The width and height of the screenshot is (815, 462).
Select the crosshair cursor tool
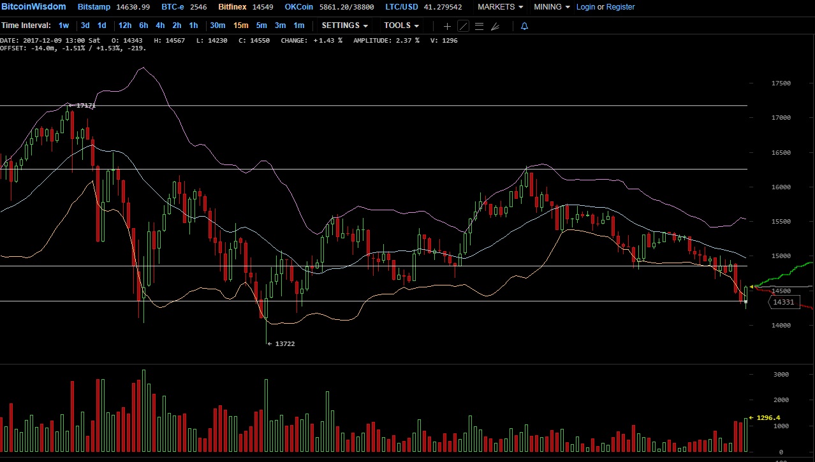tap(447, 26)
